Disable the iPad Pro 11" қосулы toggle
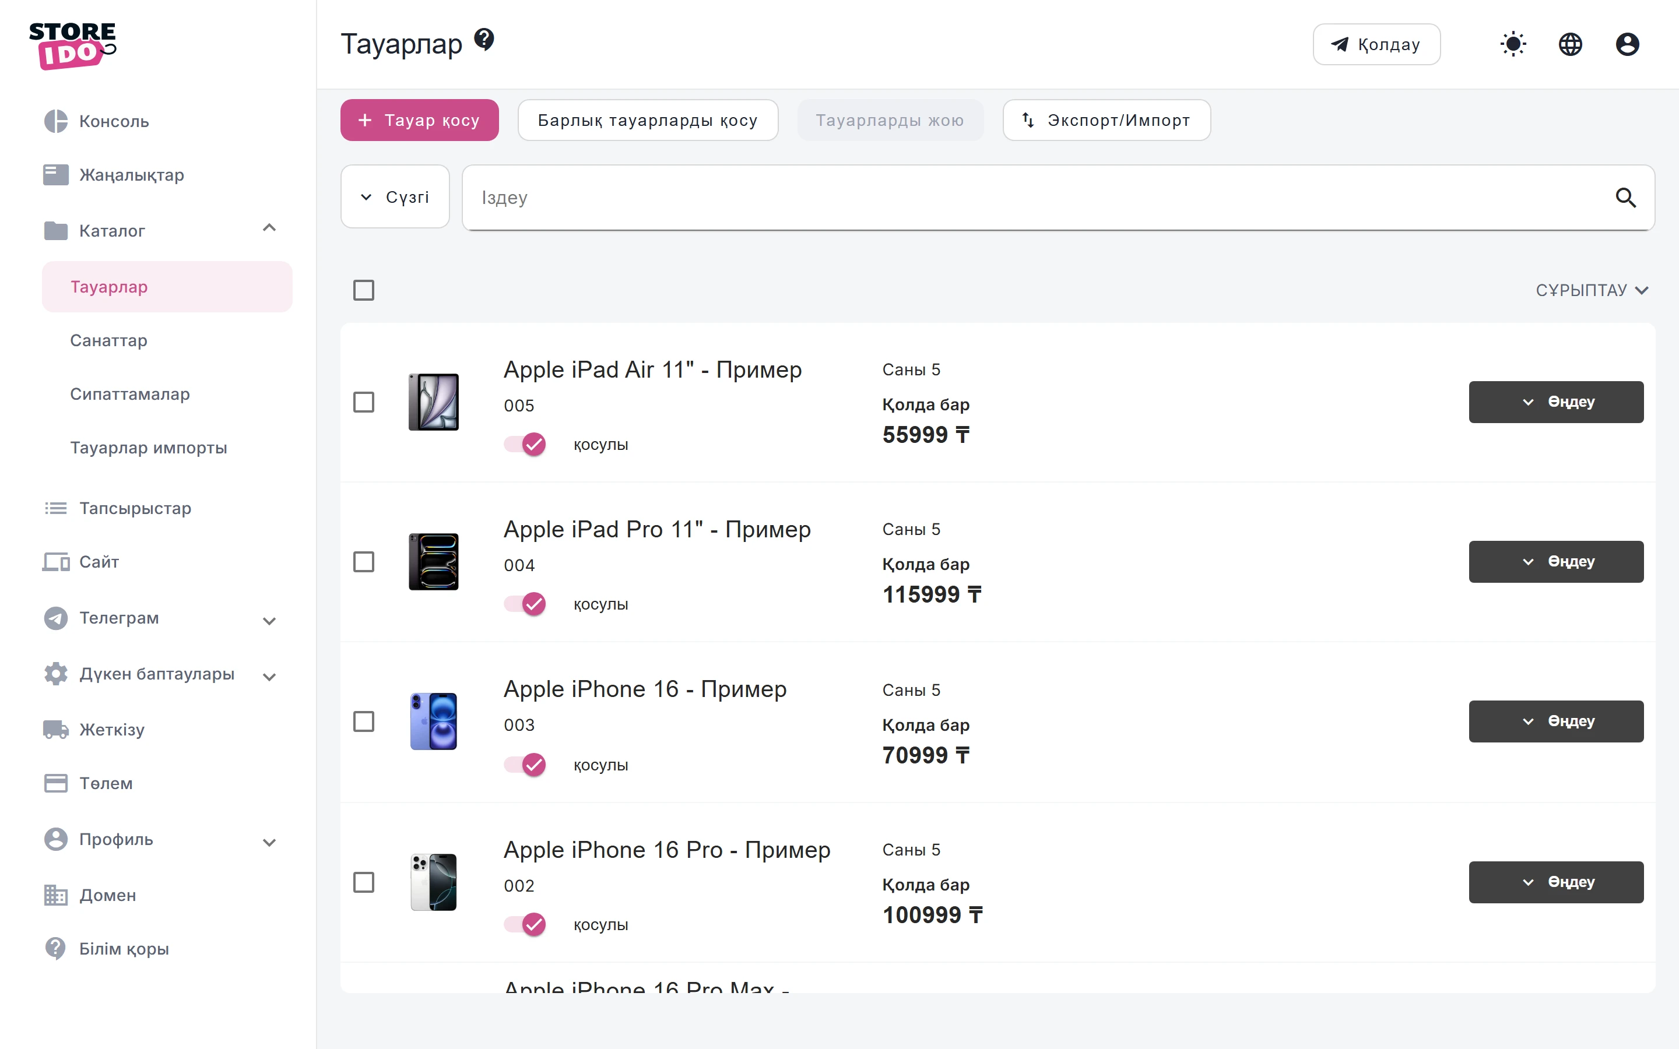1679x1049 pixels. [525, 604]
